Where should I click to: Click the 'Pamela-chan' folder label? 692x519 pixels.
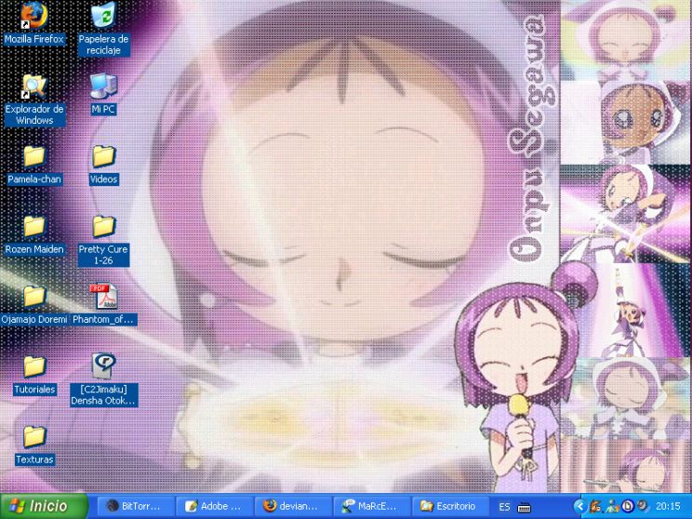(x=34, y=180)
